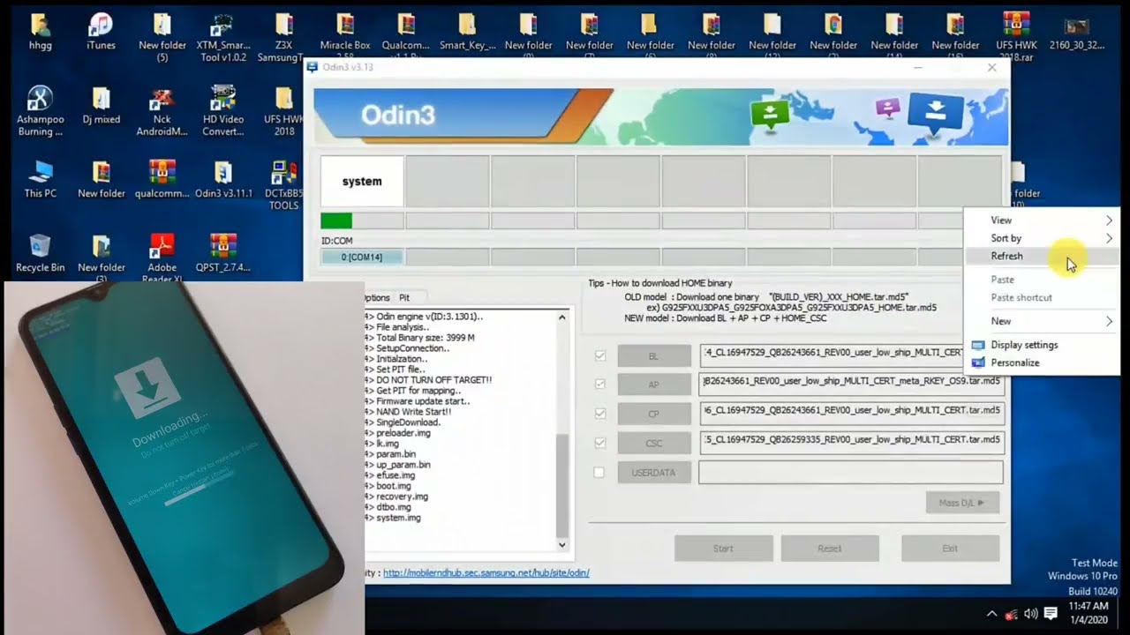Click the CP file button
This screenshot has height=635, width=1130.
tap(654, 414)
